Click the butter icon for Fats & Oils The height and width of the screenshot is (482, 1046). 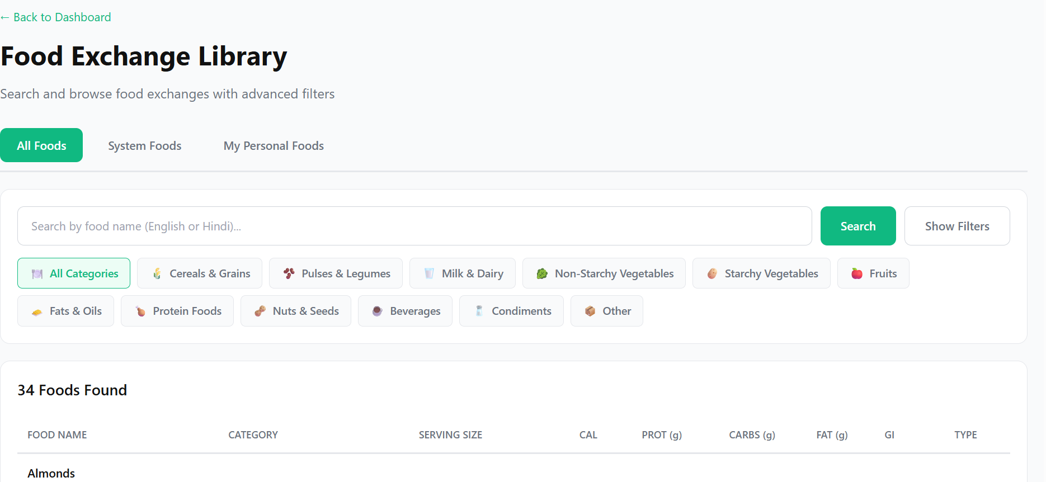(37, 311)
